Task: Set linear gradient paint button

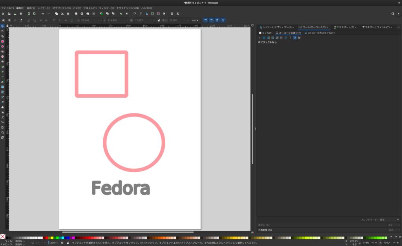Action: (268, 38)
